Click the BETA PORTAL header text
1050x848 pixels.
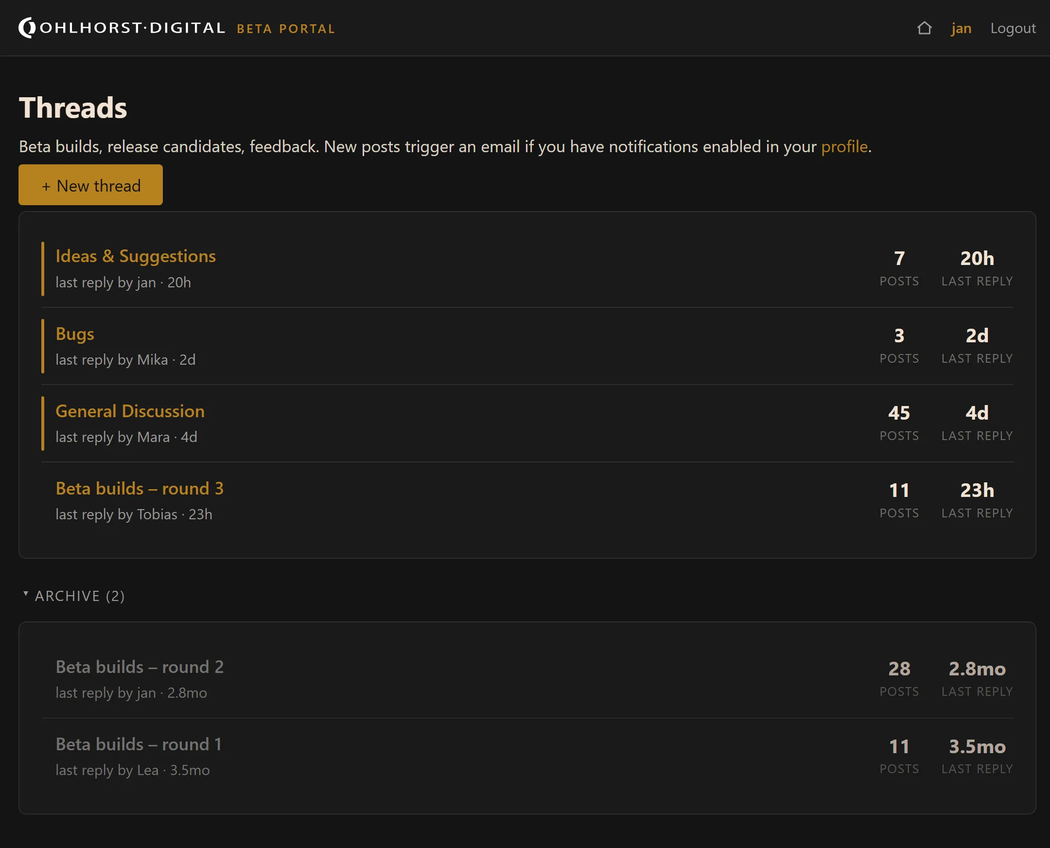pyautogui.click(x=286, y=29)
